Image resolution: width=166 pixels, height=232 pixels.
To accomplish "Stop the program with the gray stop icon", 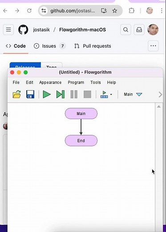I will pos(87,94).
